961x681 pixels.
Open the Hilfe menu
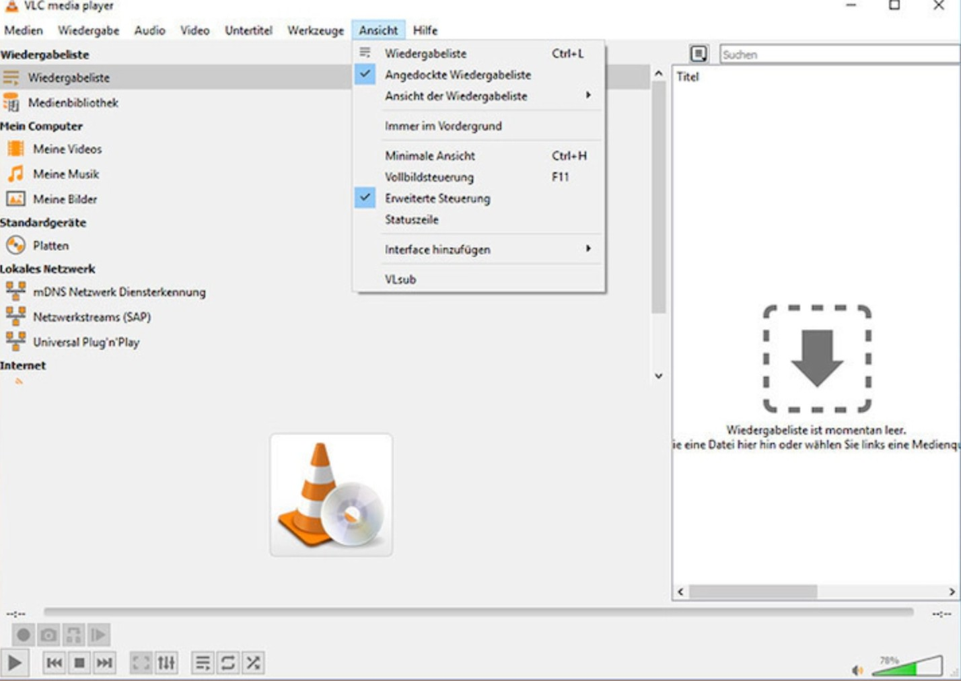click(x=425, y=30)
